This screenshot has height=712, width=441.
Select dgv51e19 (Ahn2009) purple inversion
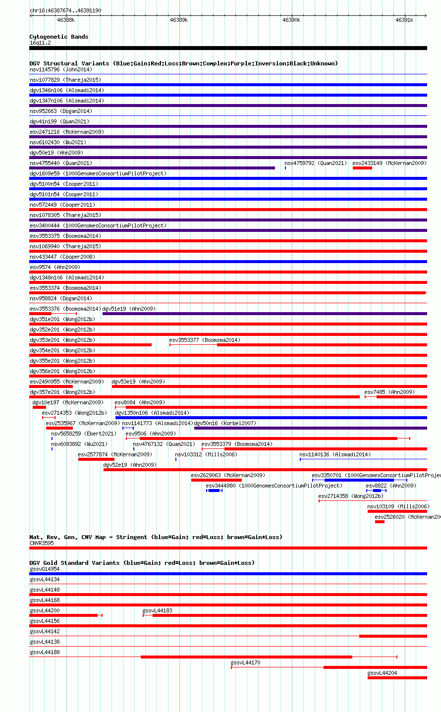(265, 314)
